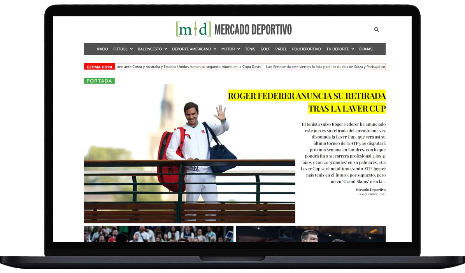Click the Mercado Deportivo author link
The image size is (465, 273).
click(x=370, y=190)
